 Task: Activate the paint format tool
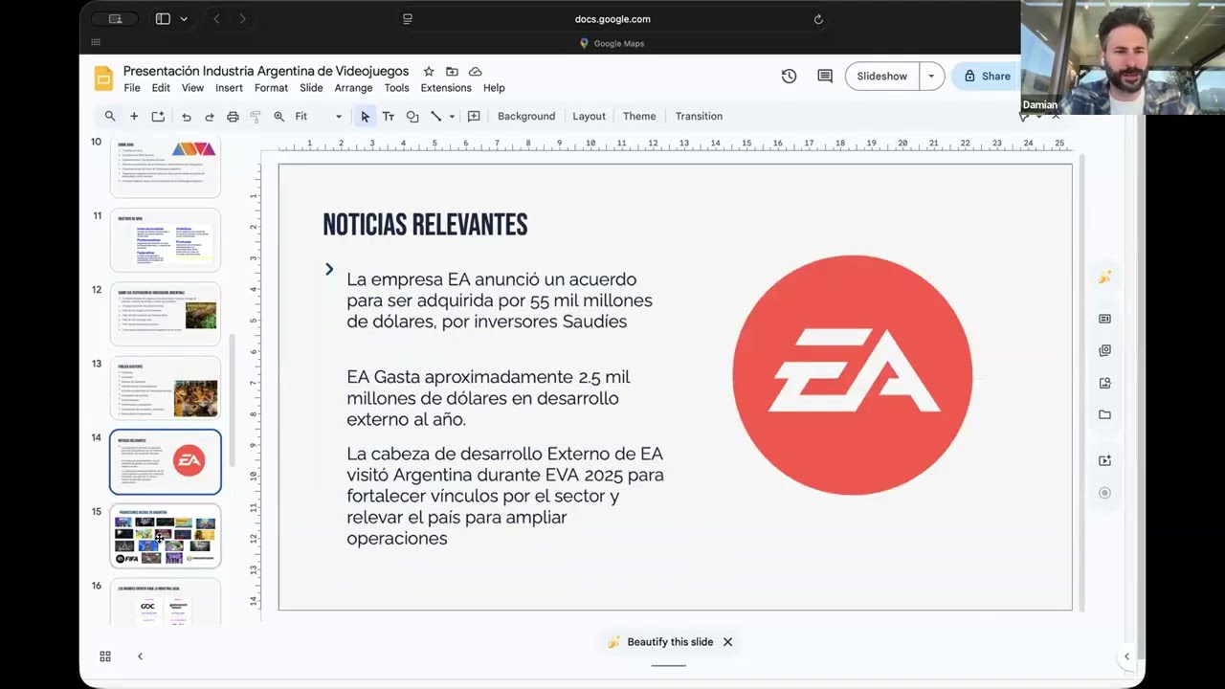pyautogui.click(x=256, y=117)
